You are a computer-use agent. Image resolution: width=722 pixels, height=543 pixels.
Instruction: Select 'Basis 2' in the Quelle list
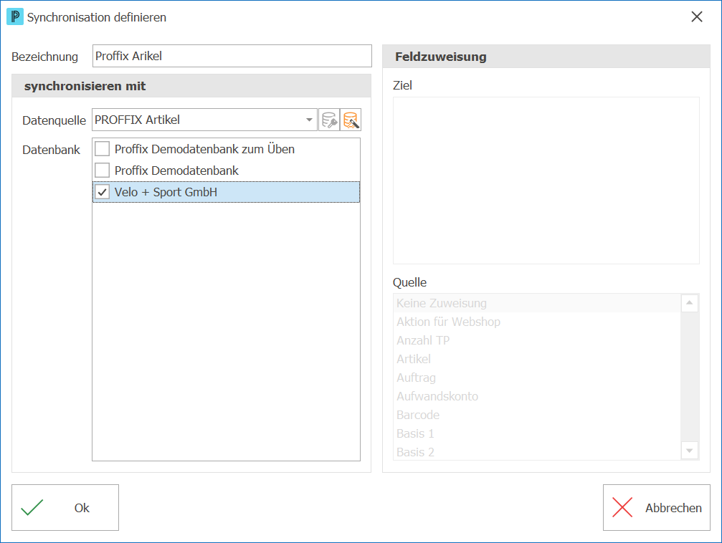[537, 452]
